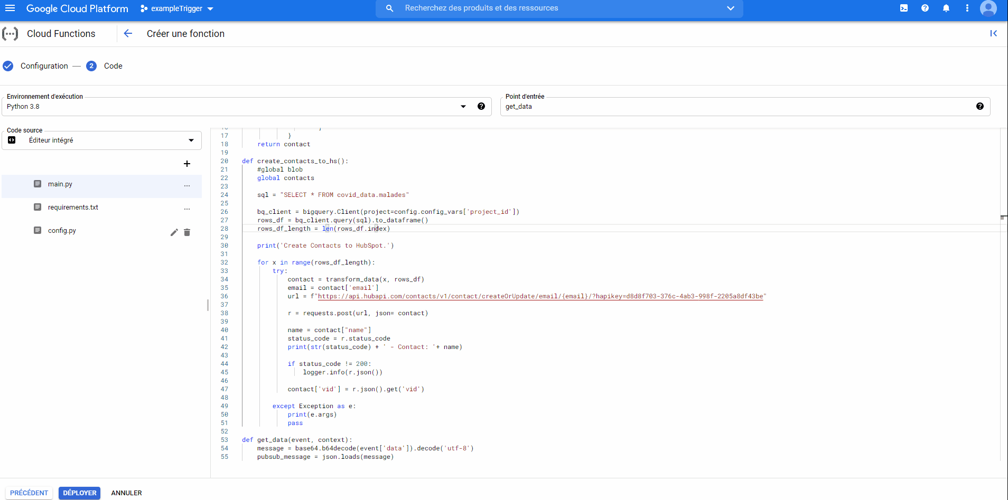
Task: Click the 'logger.info(r.json())' line
Action: point(342,372)
